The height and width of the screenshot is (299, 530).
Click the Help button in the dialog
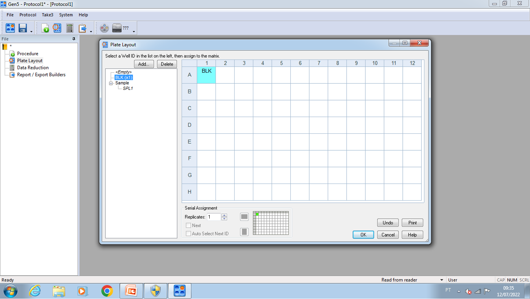click(x=412, y=235)
